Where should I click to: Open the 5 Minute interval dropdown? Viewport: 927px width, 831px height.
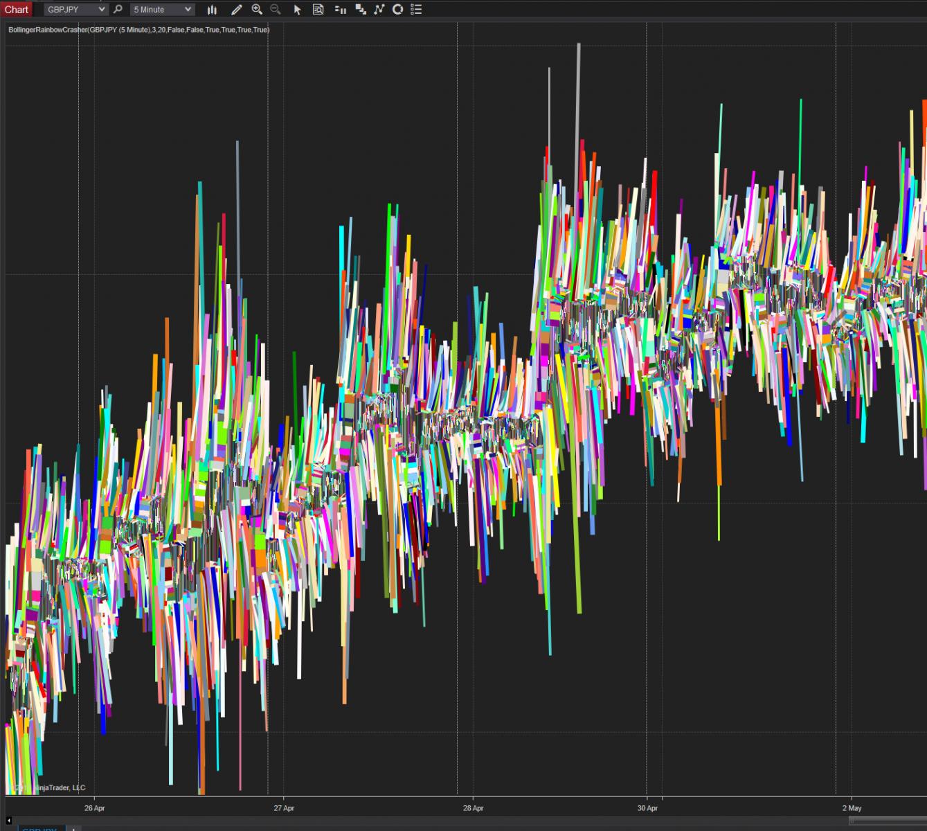[x=162, y=10]
